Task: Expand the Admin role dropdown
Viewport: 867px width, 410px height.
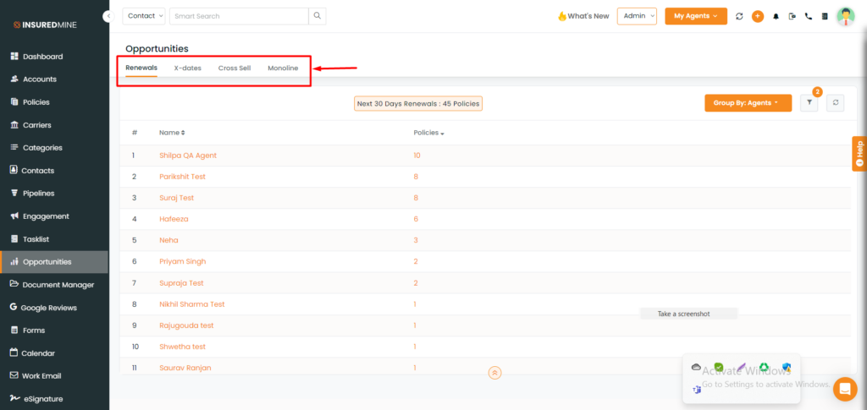Action: pyautogui.click(x=637, y=16)
